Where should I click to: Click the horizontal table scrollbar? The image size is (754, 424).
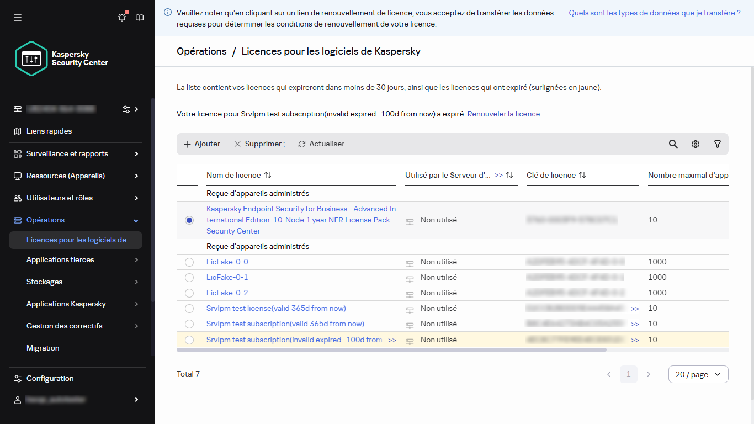(x=391, y=349)
